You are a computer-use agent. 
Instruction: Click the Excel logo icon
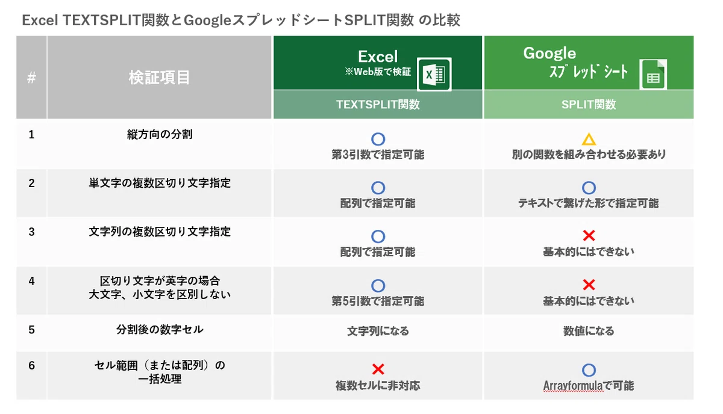[x=434, y=74]
